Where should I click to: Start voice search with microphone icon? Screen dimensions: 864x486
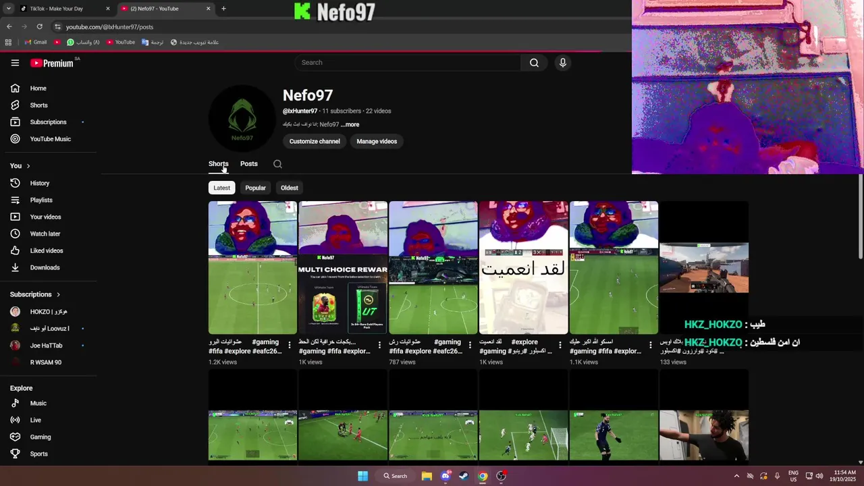coord(563,63)
